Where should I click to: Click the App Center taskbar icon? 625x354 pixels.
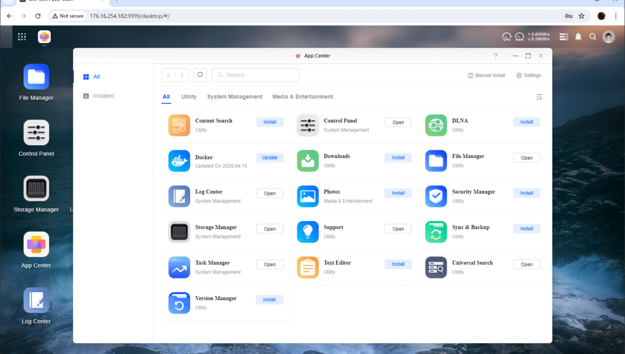click(44, 37)
